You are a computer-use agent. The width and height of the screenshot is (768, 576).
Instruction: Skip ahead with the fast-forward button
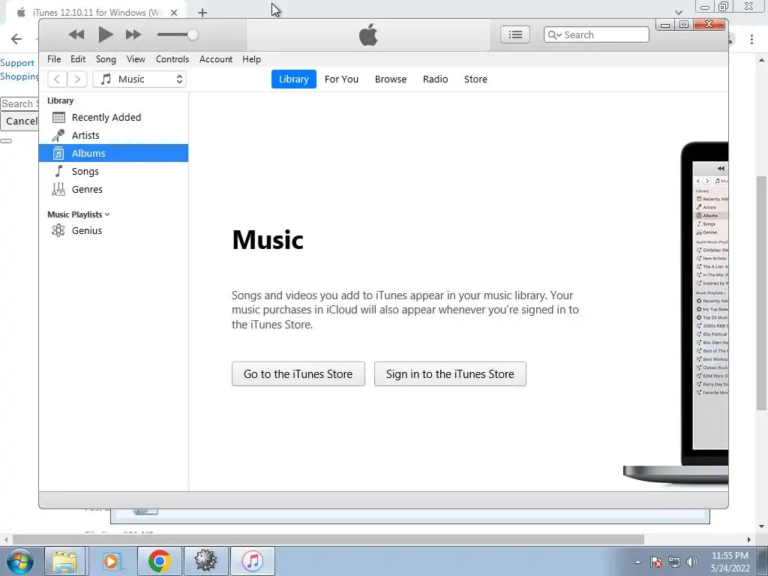(x=133, y=34)
